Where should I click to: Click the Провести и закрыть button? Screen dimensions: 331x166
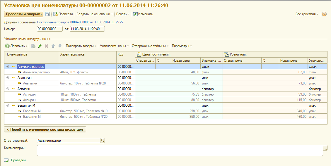click(23, 14)
